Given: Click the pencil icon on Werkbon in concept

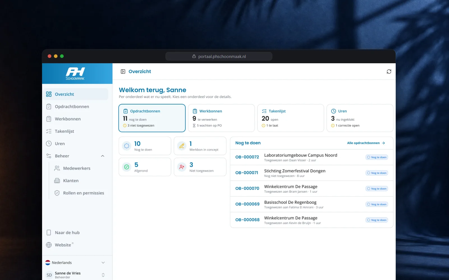Looking at the screenshot, I should 182,146.
